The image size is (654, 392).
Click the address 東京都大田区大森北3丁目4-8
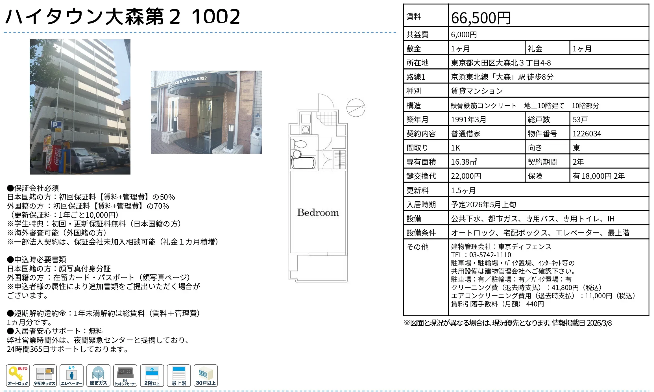pos(501,63)
